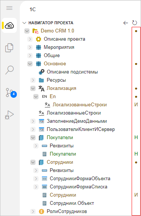141x216 pixels.
Task: Click the subsystem icon of Общие
Action: tap(39, 56)
